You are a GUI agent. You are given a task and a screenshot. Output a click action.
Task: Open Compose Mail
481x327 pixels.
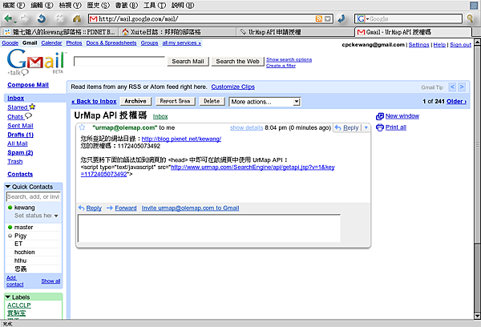tap(28, 85)
